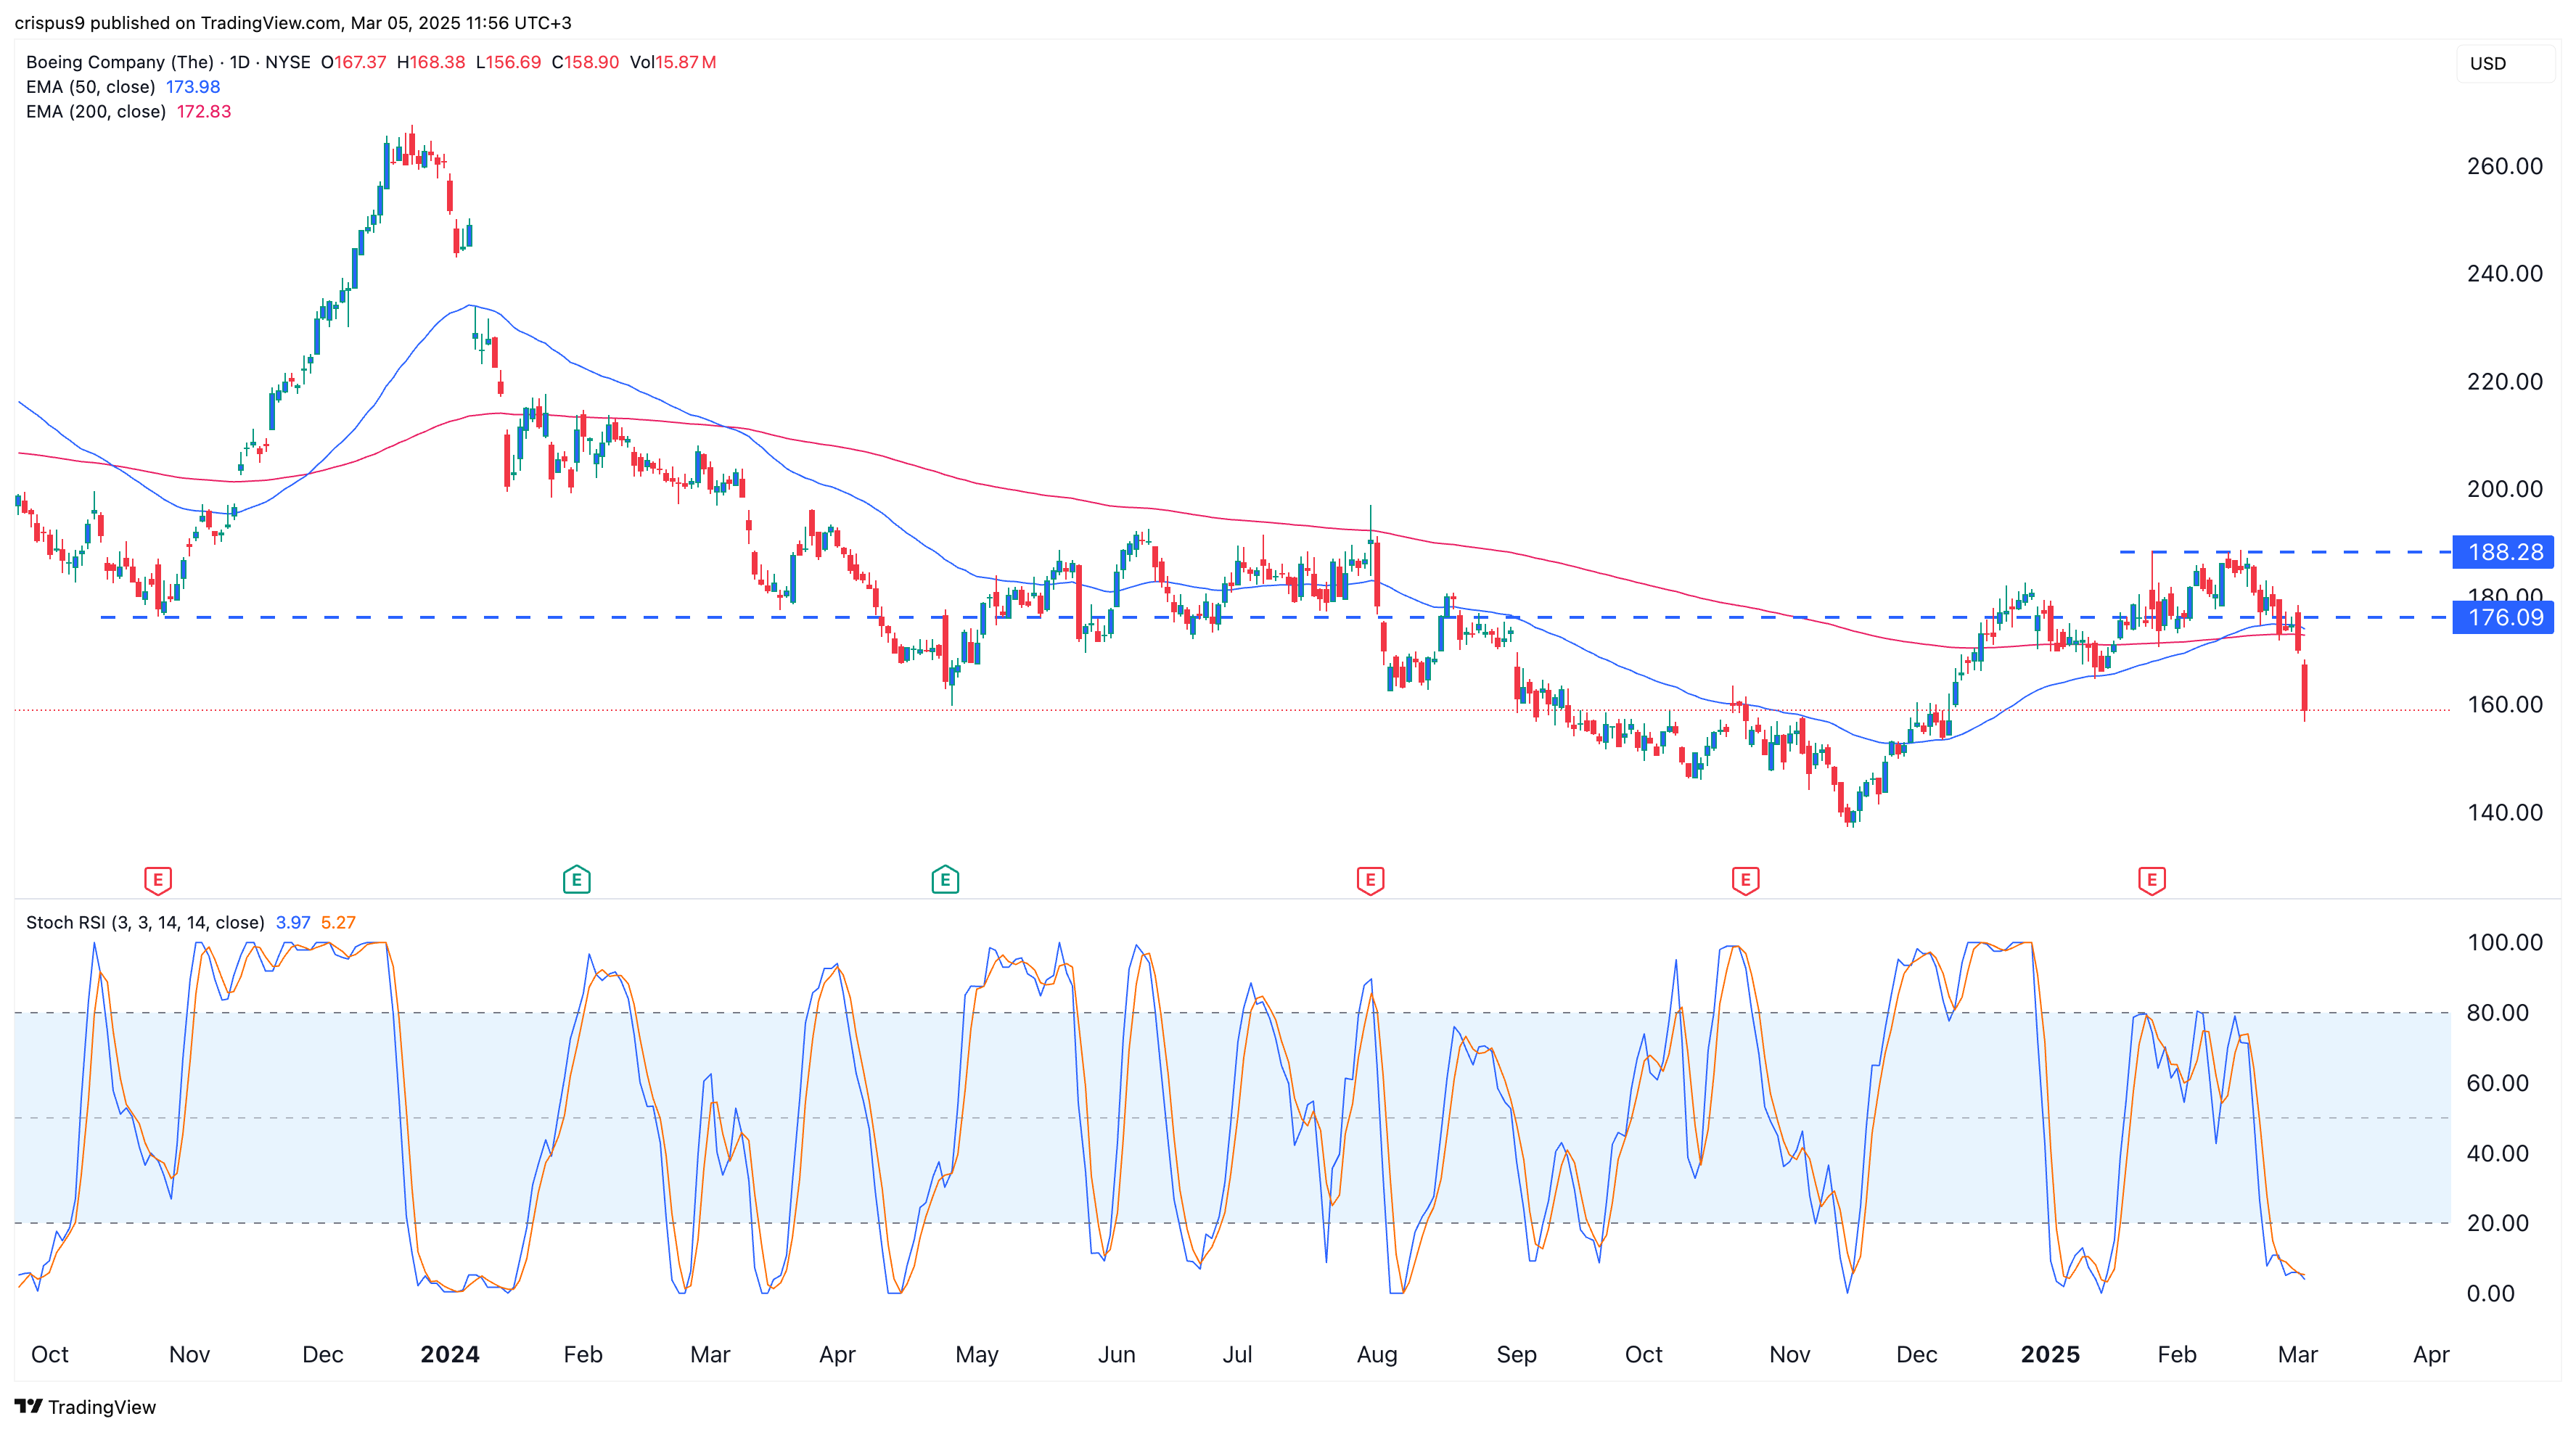Toggle visibility of the EMA (50, close) indicator

pyautogui.click(x=90, y=87)
